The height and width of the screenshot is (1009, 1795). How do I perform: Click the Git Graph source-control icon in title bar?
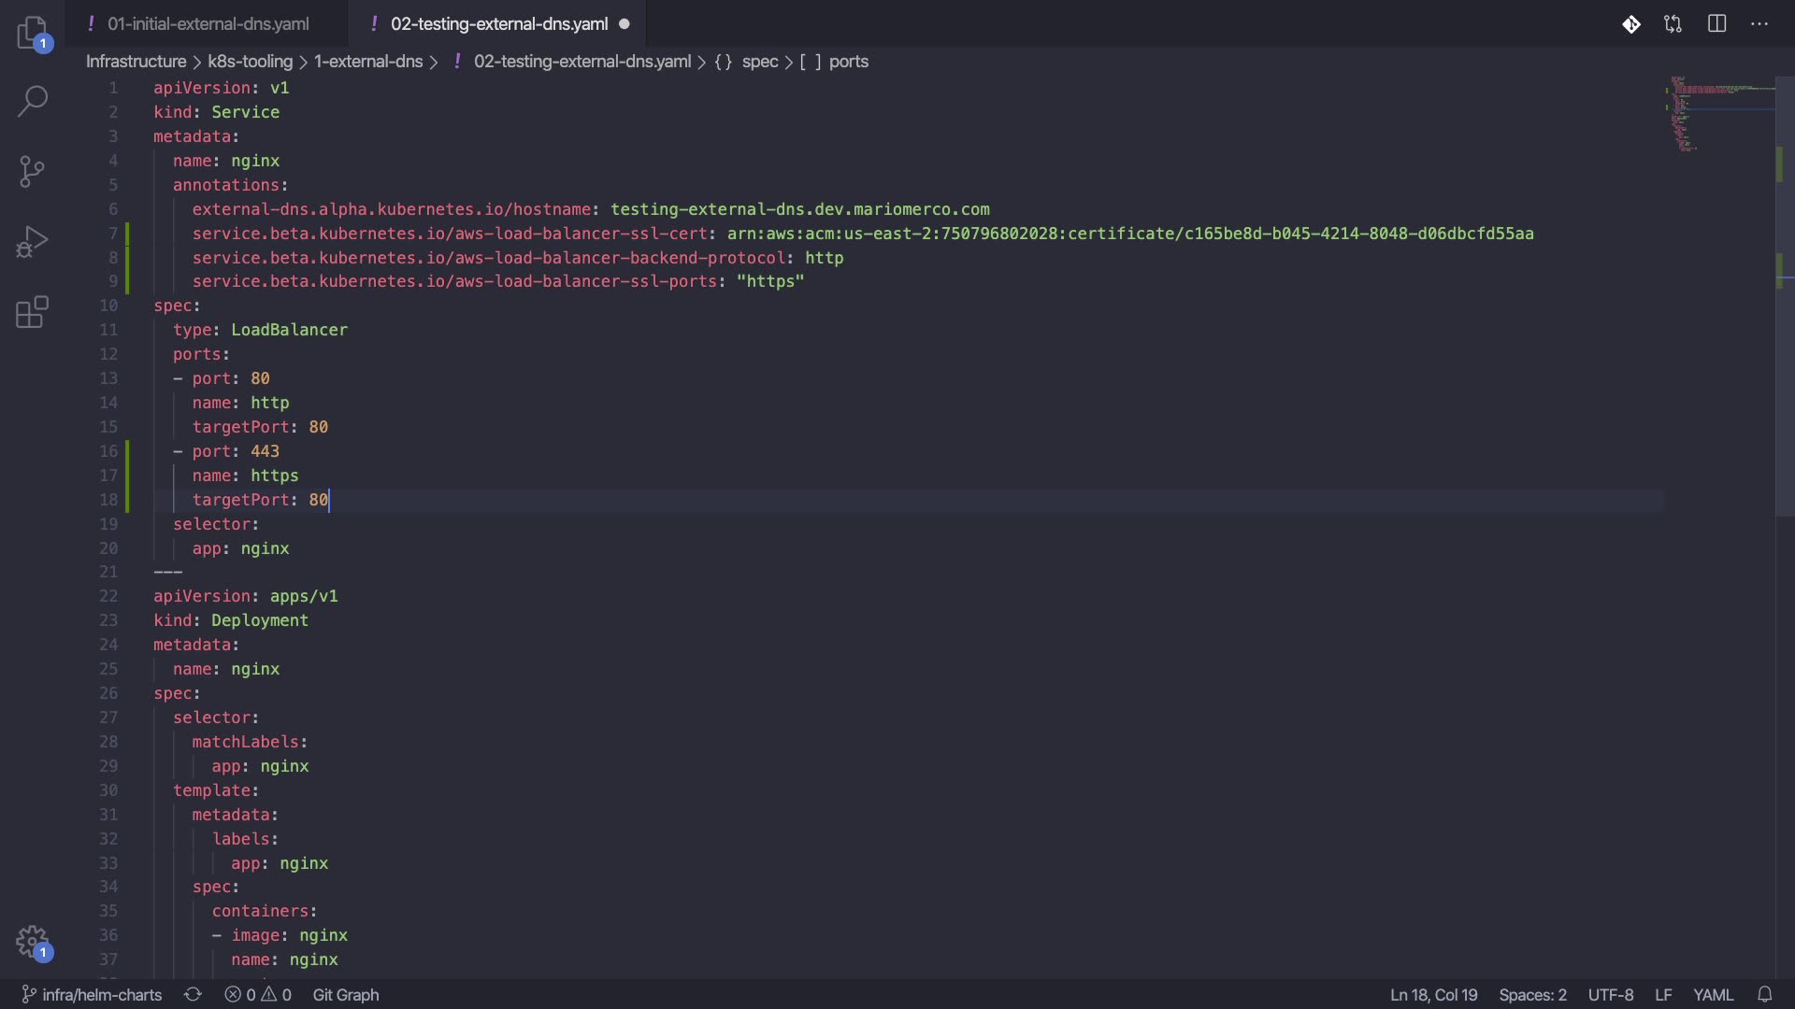1631,24
